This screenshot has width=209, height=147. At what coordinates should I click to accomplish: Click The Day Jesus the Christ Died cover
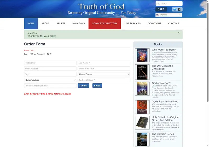pos(142,72)
